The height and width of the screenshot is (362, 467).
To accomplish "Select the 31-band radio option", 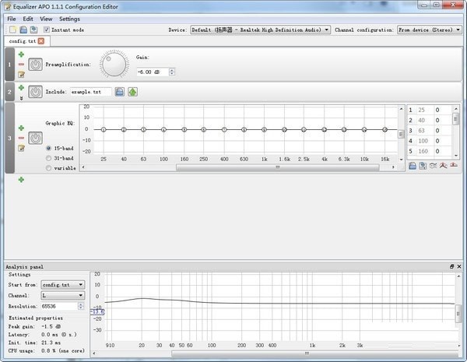I will (50, 157).
